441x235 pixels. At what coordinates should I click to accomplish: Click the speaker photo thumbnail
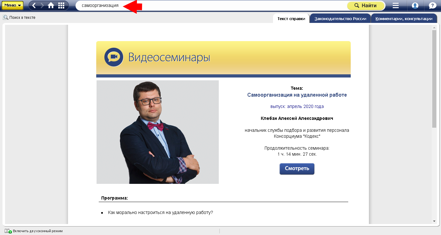(x=158, y=132)
